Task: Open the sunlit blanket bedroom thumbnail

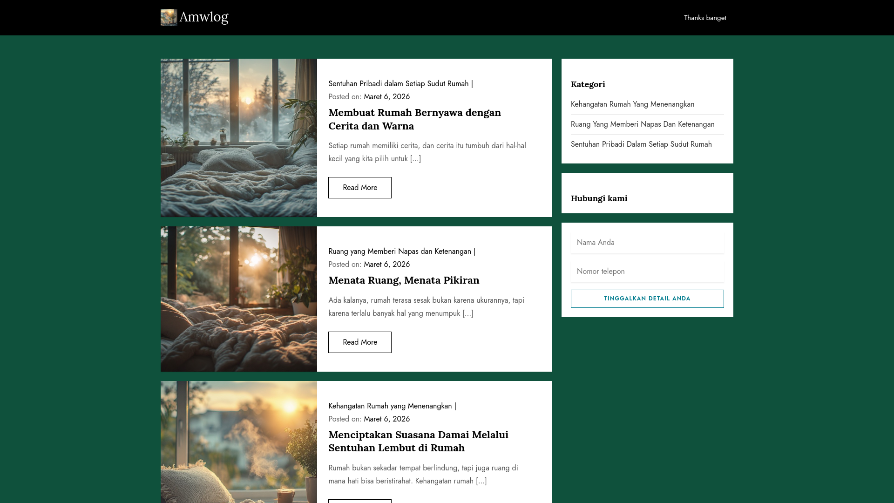Action: pos(239,299)
